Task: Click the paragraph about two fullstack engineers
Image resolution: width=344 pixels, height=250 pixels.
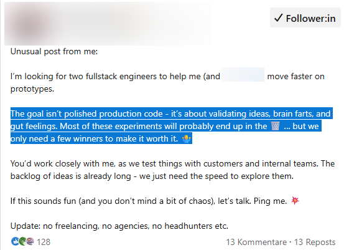Action: point(167,82)
